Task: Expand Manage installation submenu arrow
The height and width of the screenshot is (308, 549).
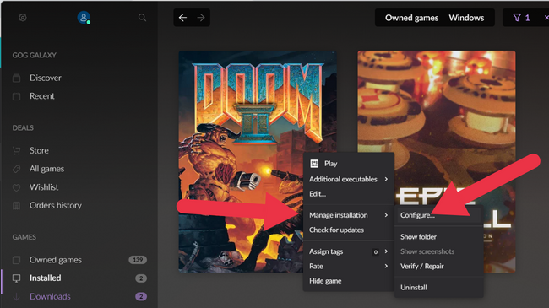Action: coord(386,215)
